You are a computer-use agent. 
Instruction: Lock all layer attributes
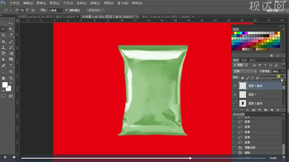click(257, 78)
